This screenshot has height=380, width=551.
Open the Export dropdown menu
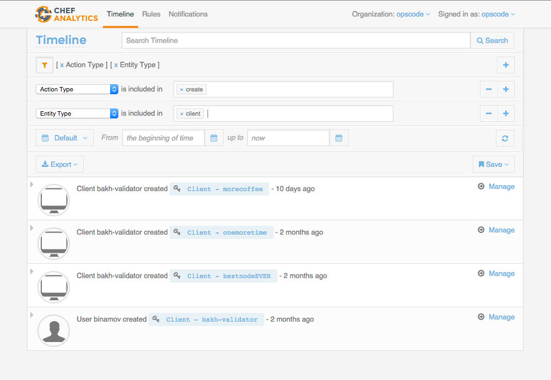[59, 165]
